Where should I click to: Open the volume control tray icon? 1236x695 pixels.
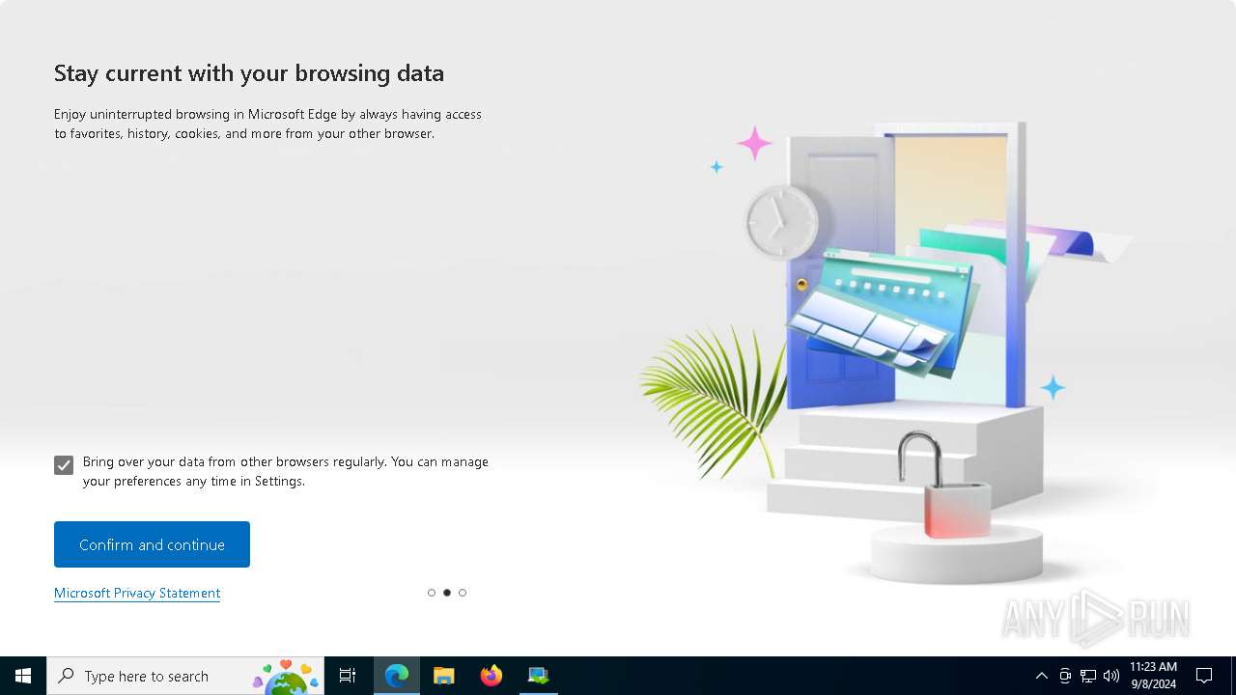tap(1111, 676)
